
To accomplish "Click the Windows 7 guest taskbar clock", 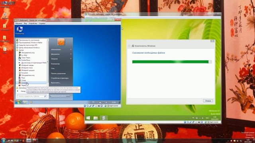I will coord(114,102).
